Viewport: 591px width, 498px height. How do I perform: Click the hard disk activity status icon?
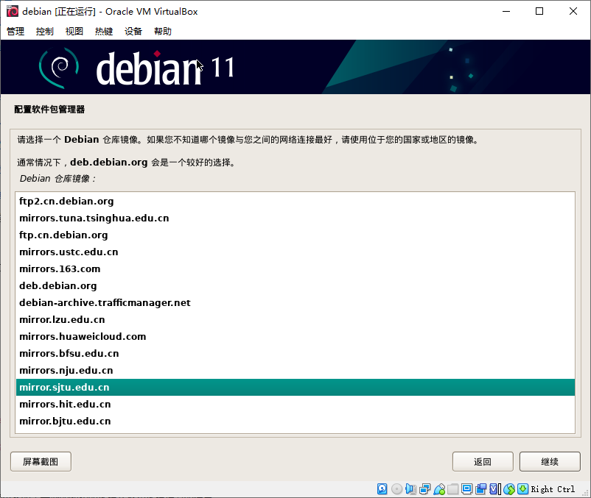click(382, 488)
